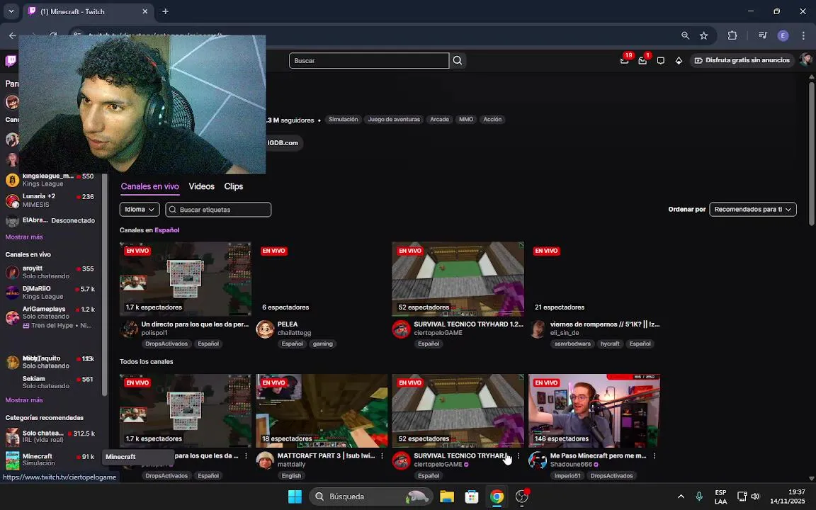Expand the tab search dropdown arrow
Image resolution: width=816 pixels, height=510 pixels.
(11, 11)
